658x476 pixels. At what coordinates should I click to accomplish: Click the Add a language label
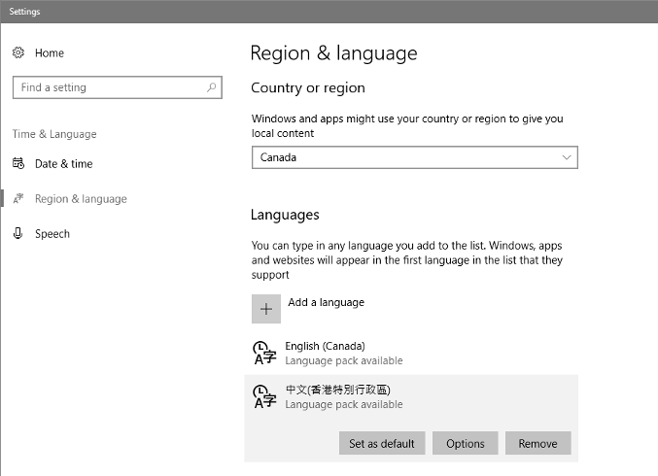click(326, 302)
